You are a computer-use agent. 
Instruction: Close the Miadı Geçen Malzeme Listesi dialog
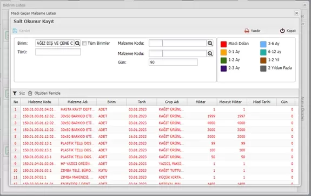pos(296,13)
